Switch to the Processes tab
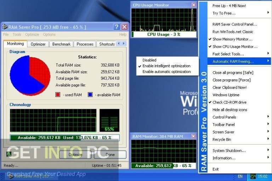This screenshot has height=181, width=272. (85, 44)
